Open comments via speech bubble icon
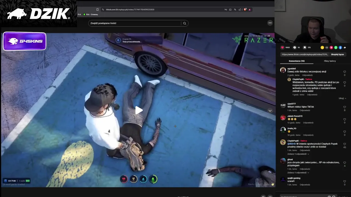The image size is (351, 197). pyautogui.click(x=295, y=48)
